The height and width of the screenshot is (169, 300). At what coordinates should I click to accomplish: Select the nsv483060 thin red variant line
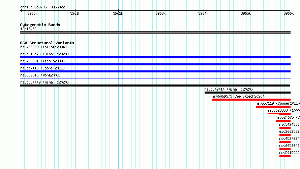tap(155, 50)
